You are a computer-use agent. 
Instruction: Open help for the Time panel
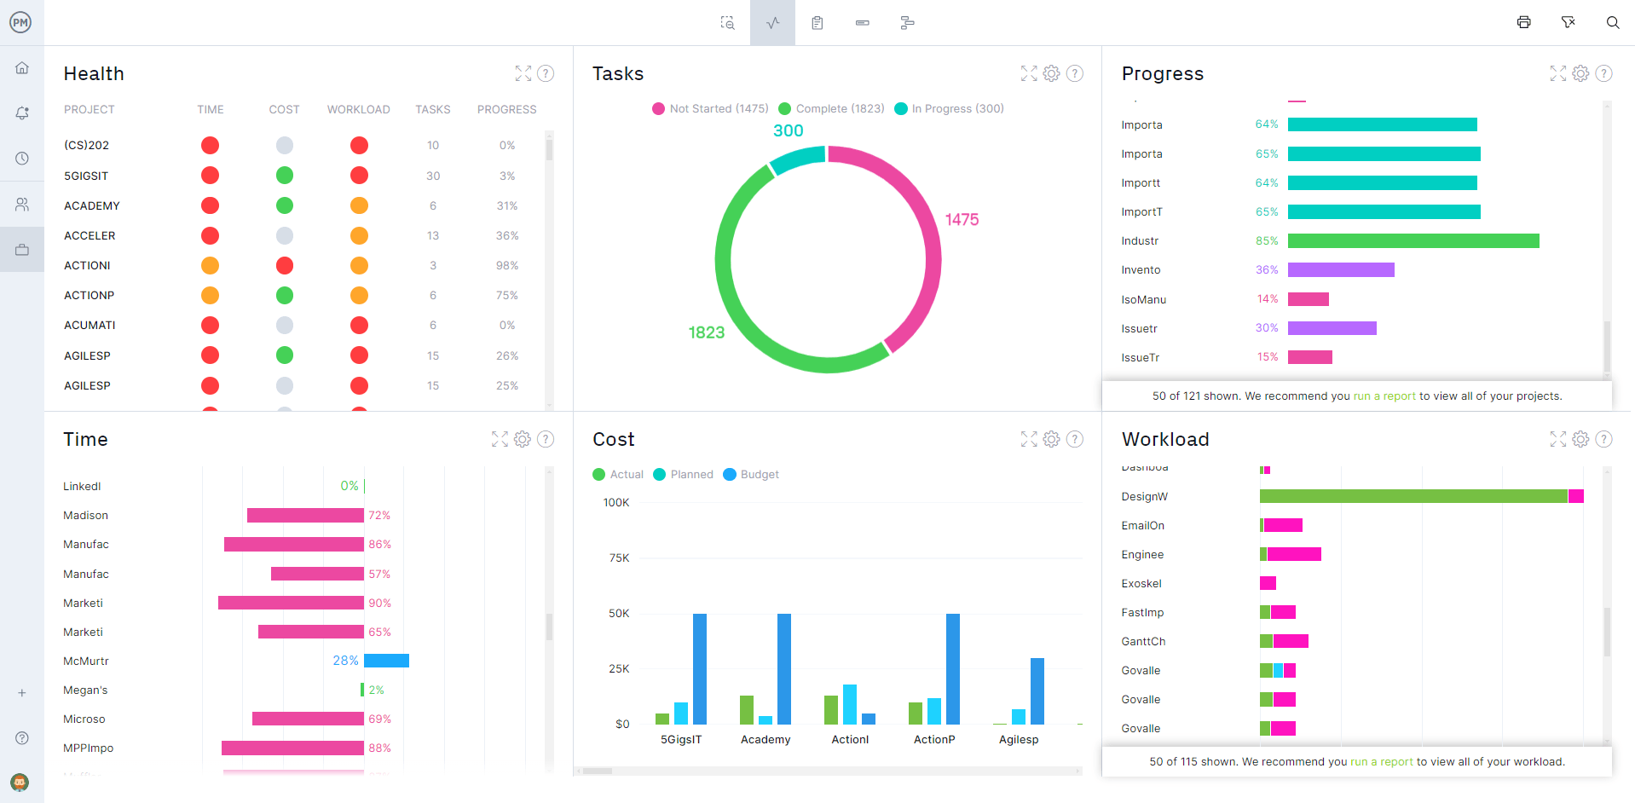[546, 439]
